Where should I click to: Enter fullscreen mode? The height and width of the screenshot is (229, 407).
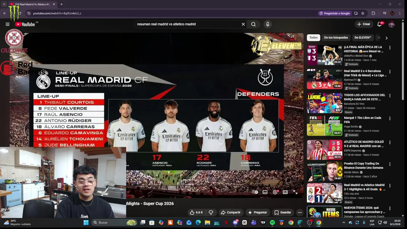click(295, 192)
